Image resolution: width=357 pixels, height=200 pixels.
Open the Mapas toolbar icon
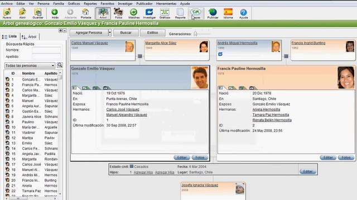tap(196, 13)
